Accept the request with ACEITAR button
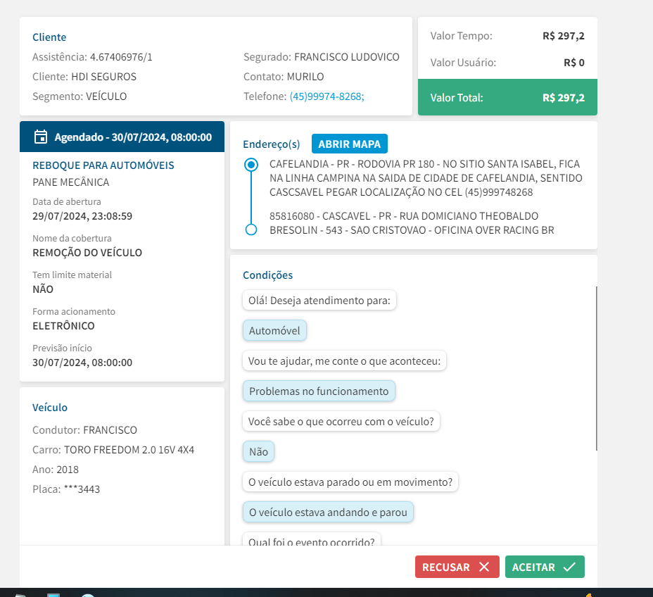This screenshot has width=653, height=597. point(545,567)
